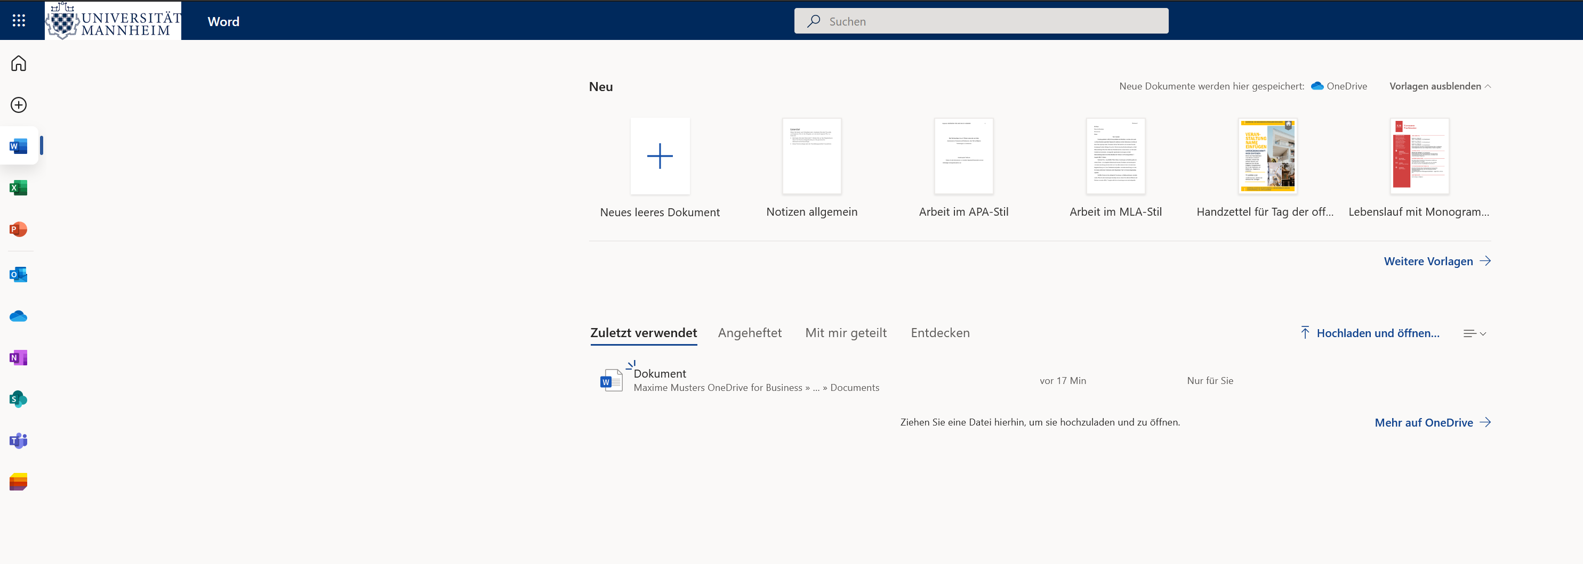Click Hochladen und öffnen...
The height and width of the screenshot is (564, 1583).
[x=1370, y=333]
